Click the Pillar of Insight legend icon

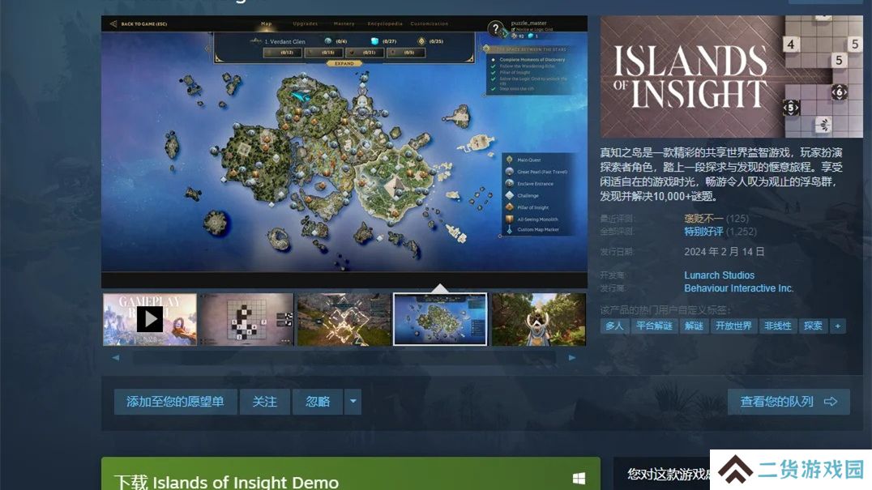pos(510,207)
